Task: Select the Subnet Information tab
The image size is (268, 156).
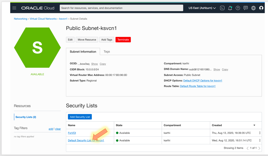Action: (83, 51)
